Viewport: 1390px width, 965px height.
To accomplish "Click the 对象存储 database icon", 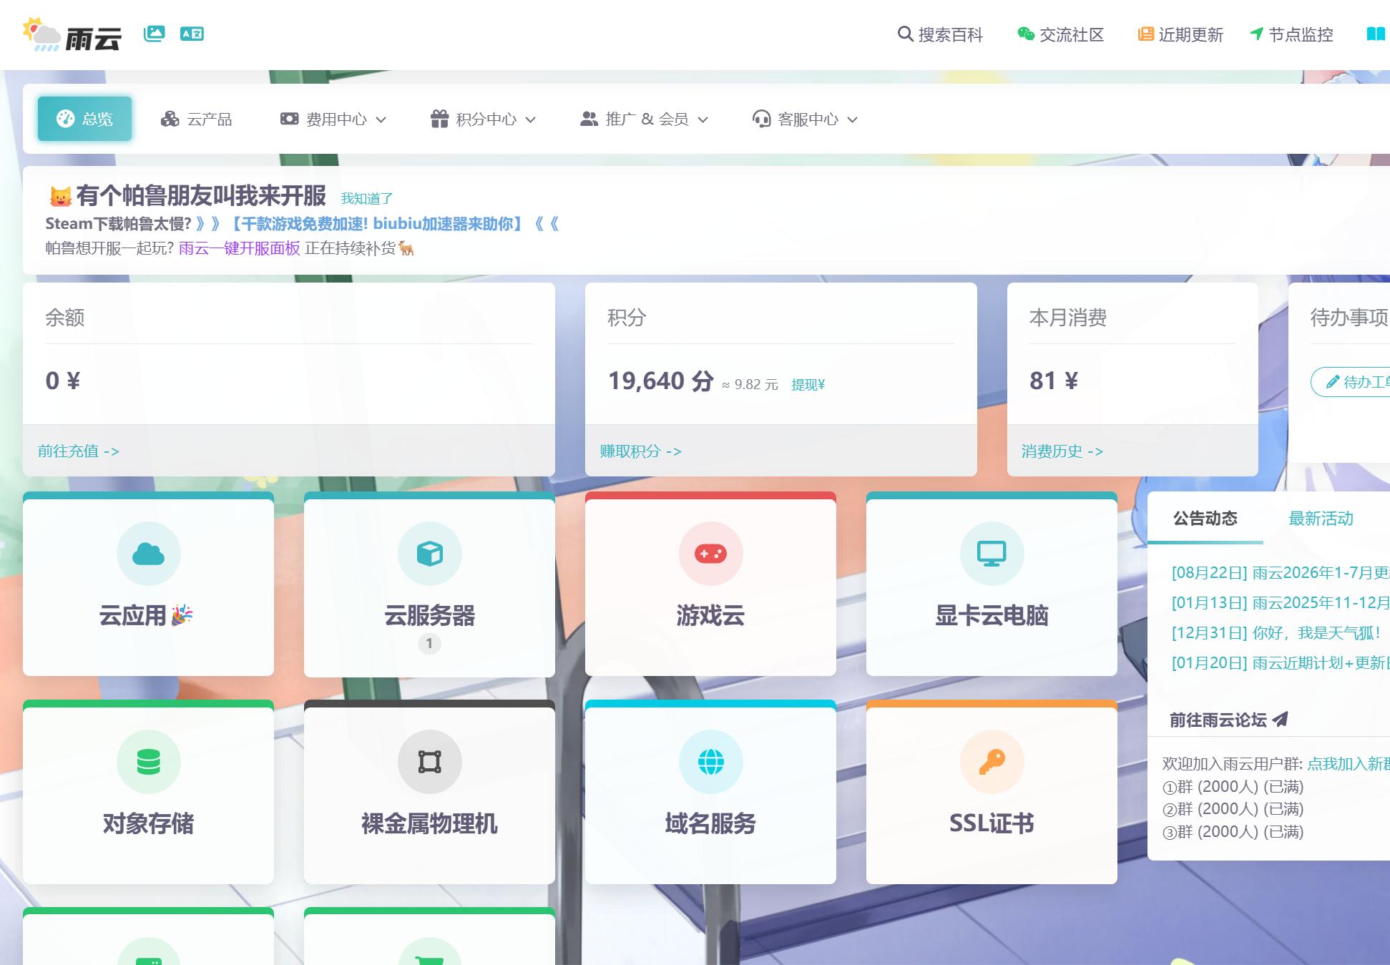I will (149, 762).
